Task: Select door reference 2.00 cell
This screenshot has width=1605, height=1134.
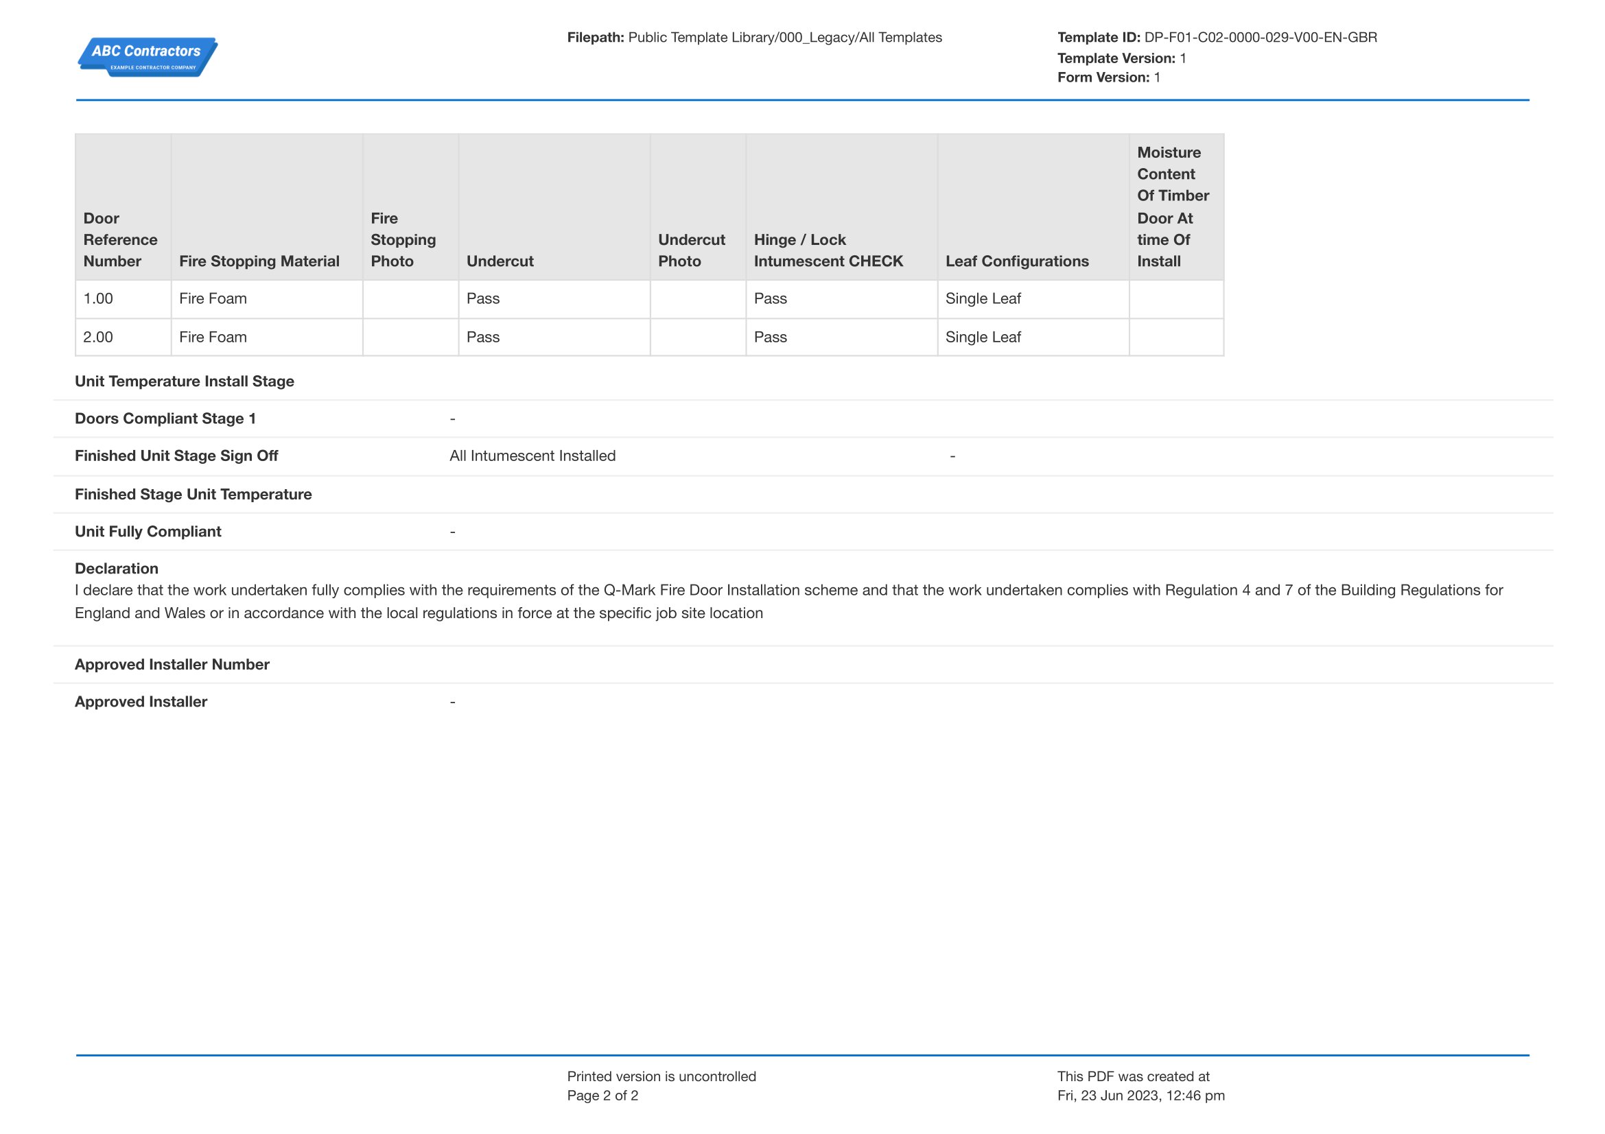Action: (x=99, y=337)
